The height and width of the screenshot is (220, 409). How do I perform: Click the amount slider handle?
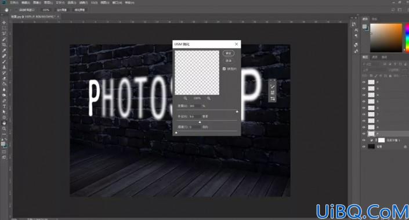tap(237, 111)
